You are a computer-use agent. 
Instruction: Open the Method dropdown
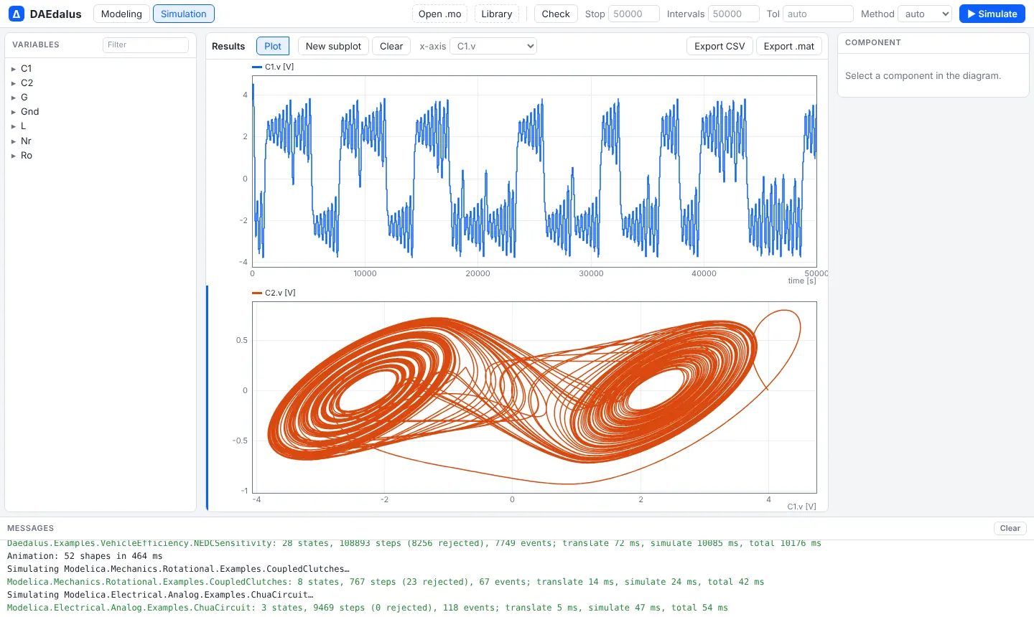coord(925,14)
